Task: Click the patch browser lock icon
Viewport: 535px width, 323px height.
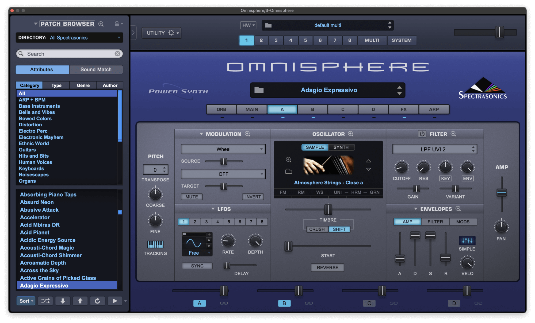Action: point(117,24)
